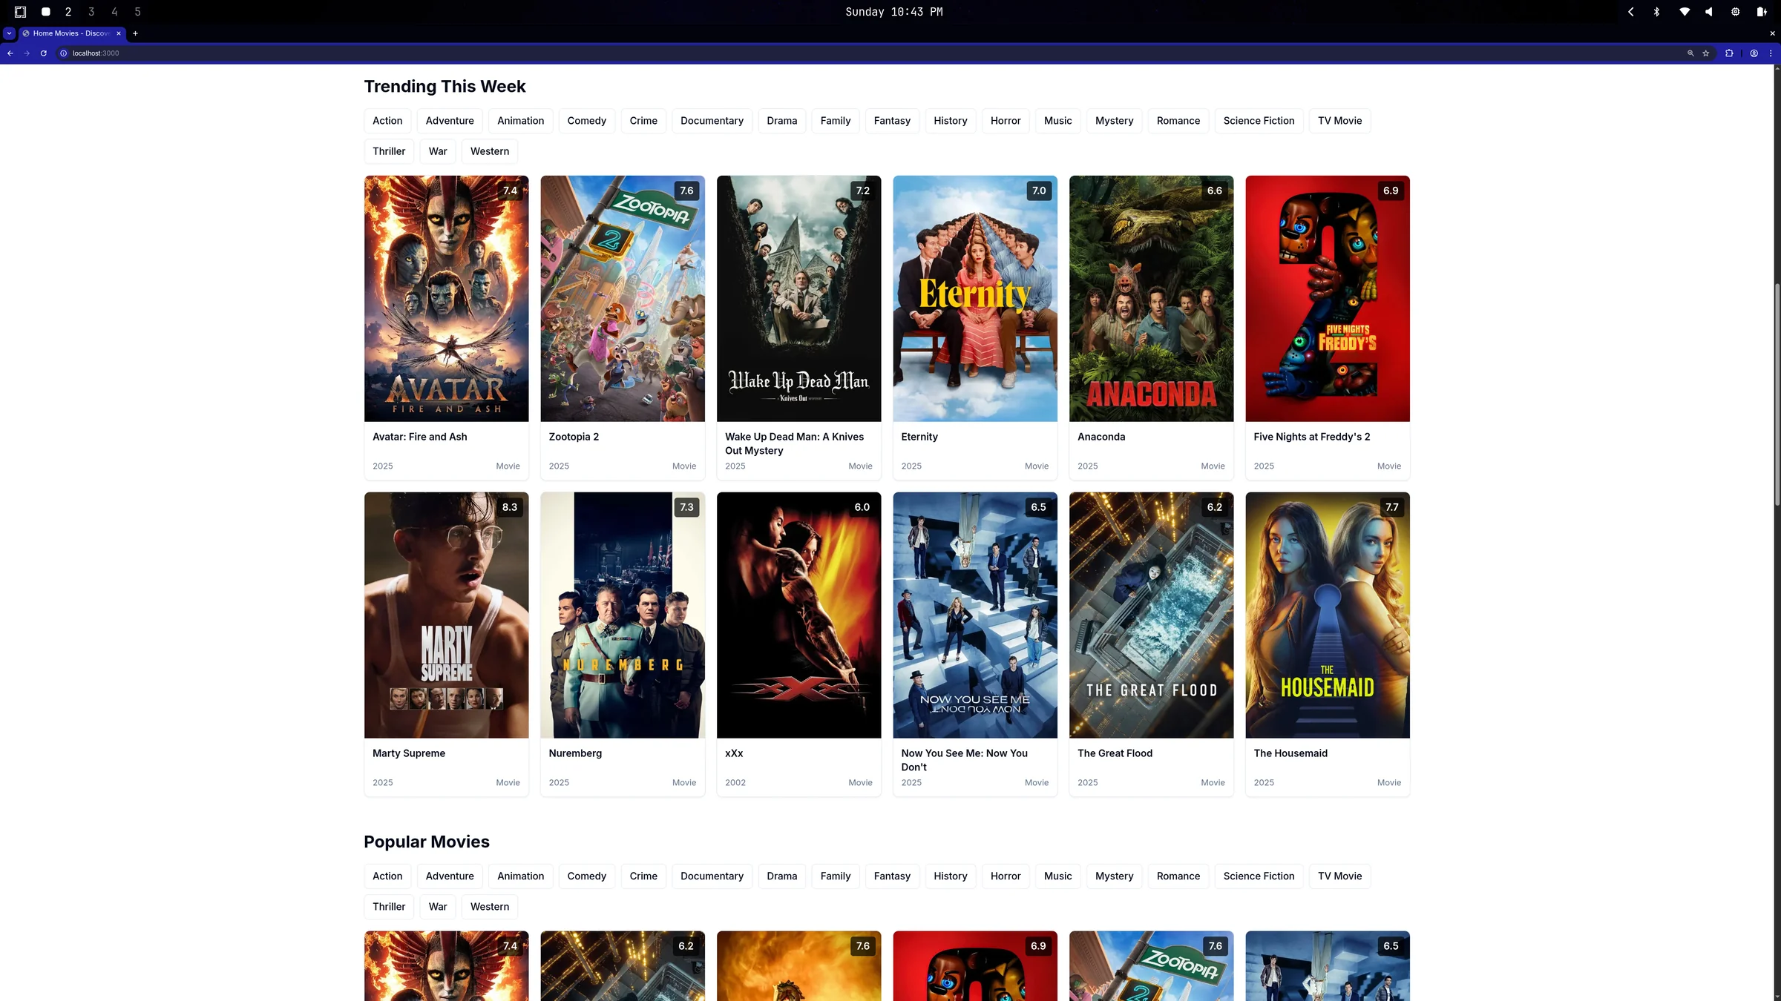Screen dimensions: 1781x1001
Task: Filter Popular Movies by Comedy
Action: (x=587, y=876)
